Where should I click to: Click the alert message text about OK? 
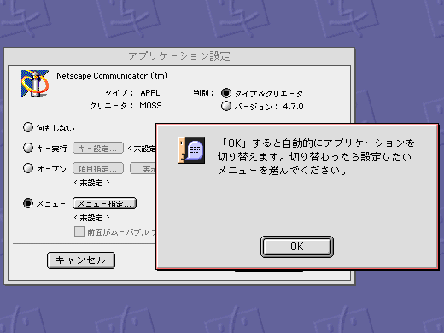tap(316, 157)
